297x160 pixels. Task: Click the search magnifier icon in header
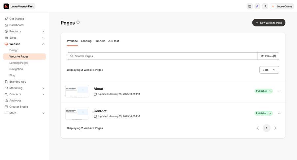(x=265, y=6)
